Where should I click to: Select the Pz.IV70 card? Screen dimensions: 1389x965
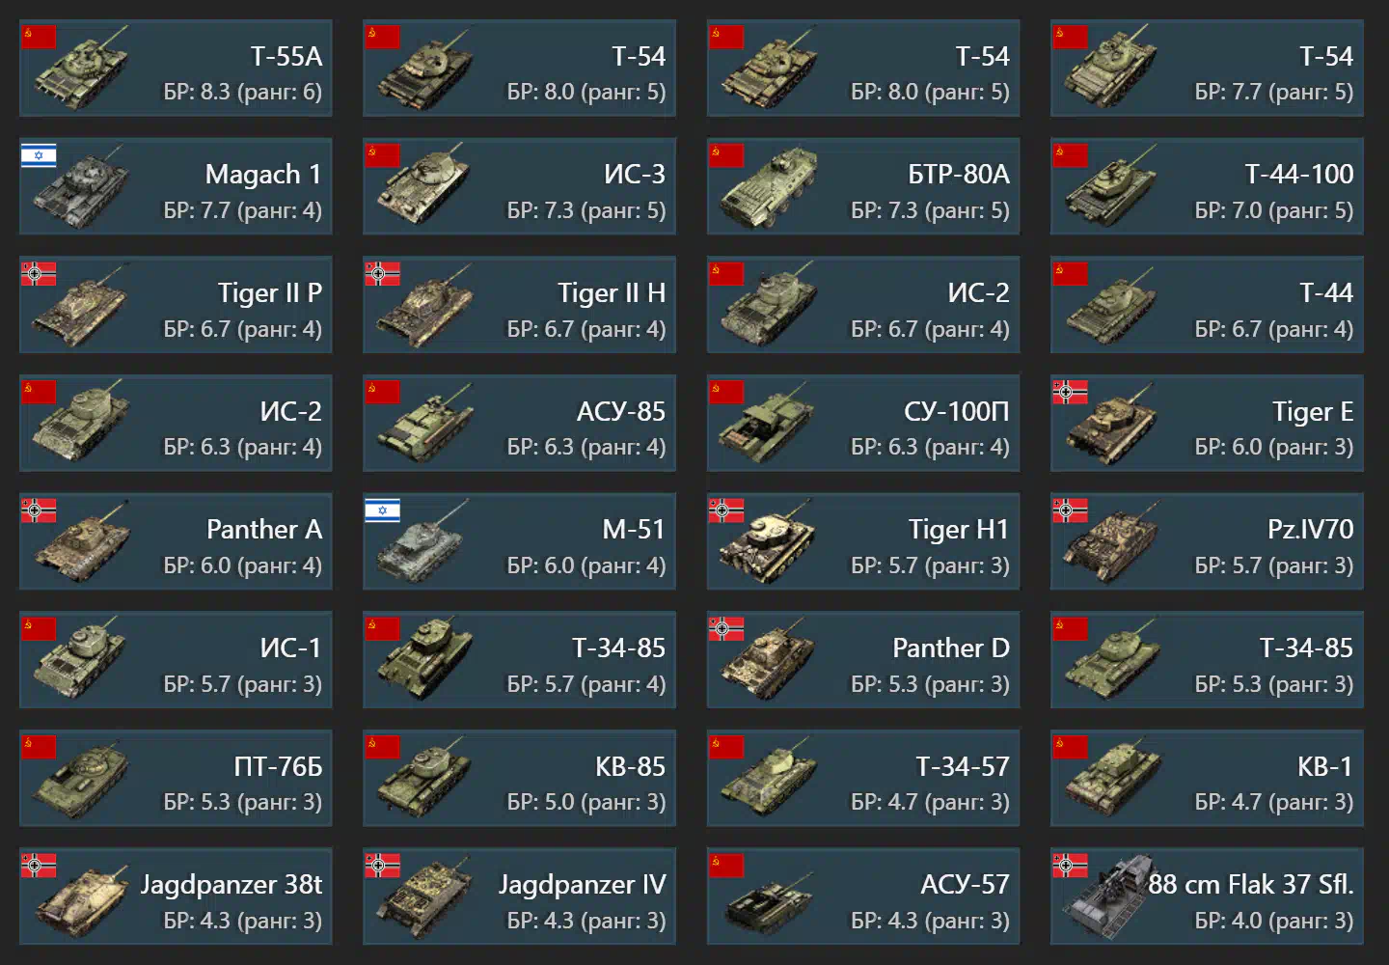[1207, 541]
